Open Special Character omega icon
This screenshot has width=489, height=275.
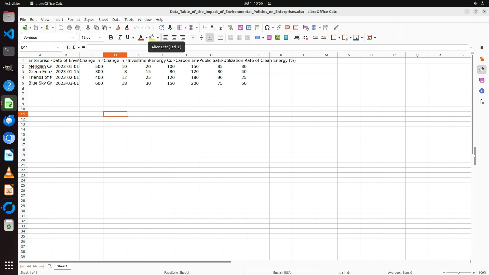pos(267,28)
